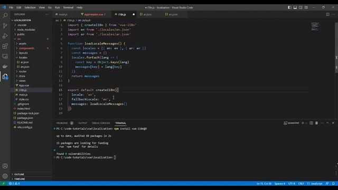The image size is (338, 190).
Task: Close the terminal panel
Action: (x=333, y=123)
